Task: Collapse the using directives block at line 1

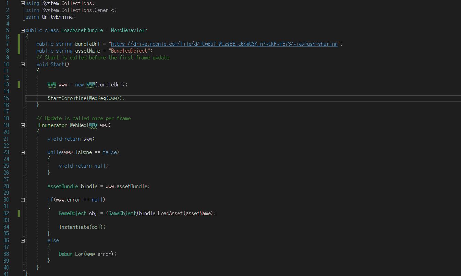Action: pos(23,3)
